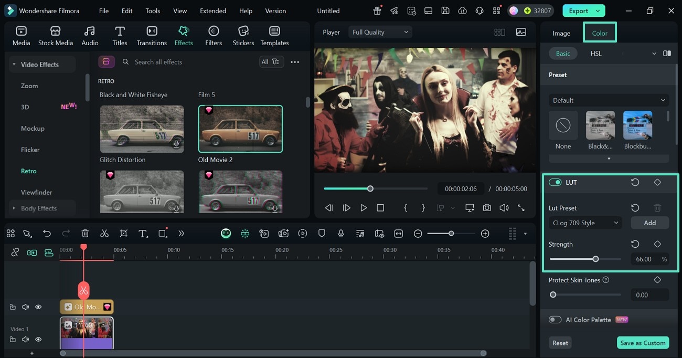
Task: Open the Full Quality player dropdown
Action: [379, 31]
